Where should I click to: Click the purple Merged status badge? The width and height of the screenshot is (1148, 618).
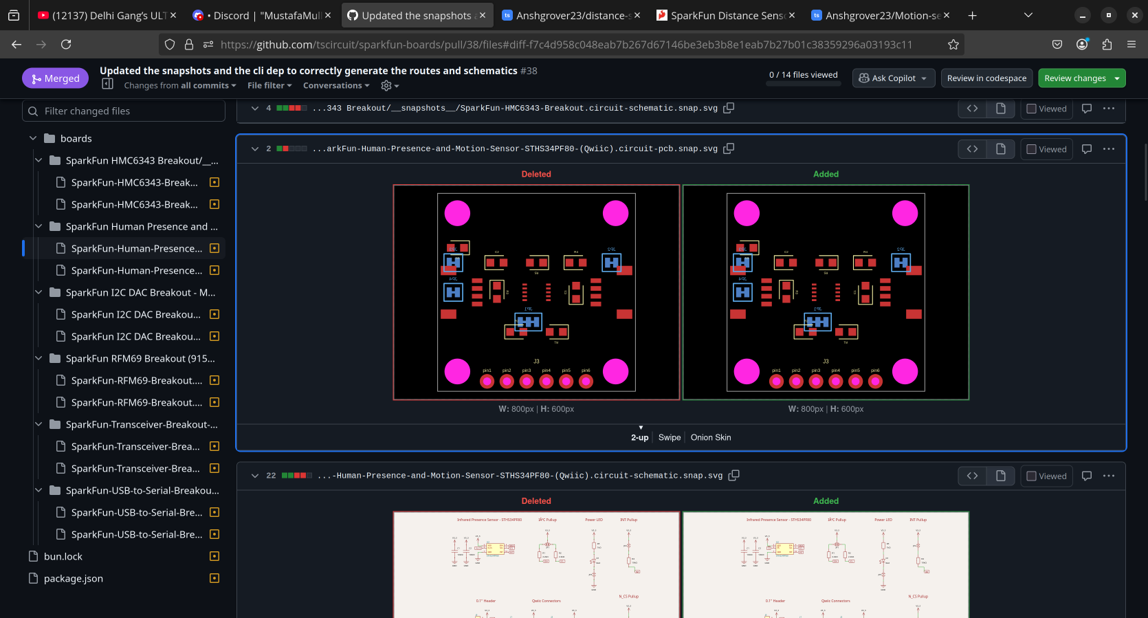pyautogui.click(x=56, y=78)
